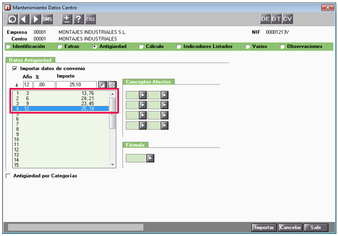
Task: Open second-row right Conceptos Afectos selector arrow
Action: [165, 105]
